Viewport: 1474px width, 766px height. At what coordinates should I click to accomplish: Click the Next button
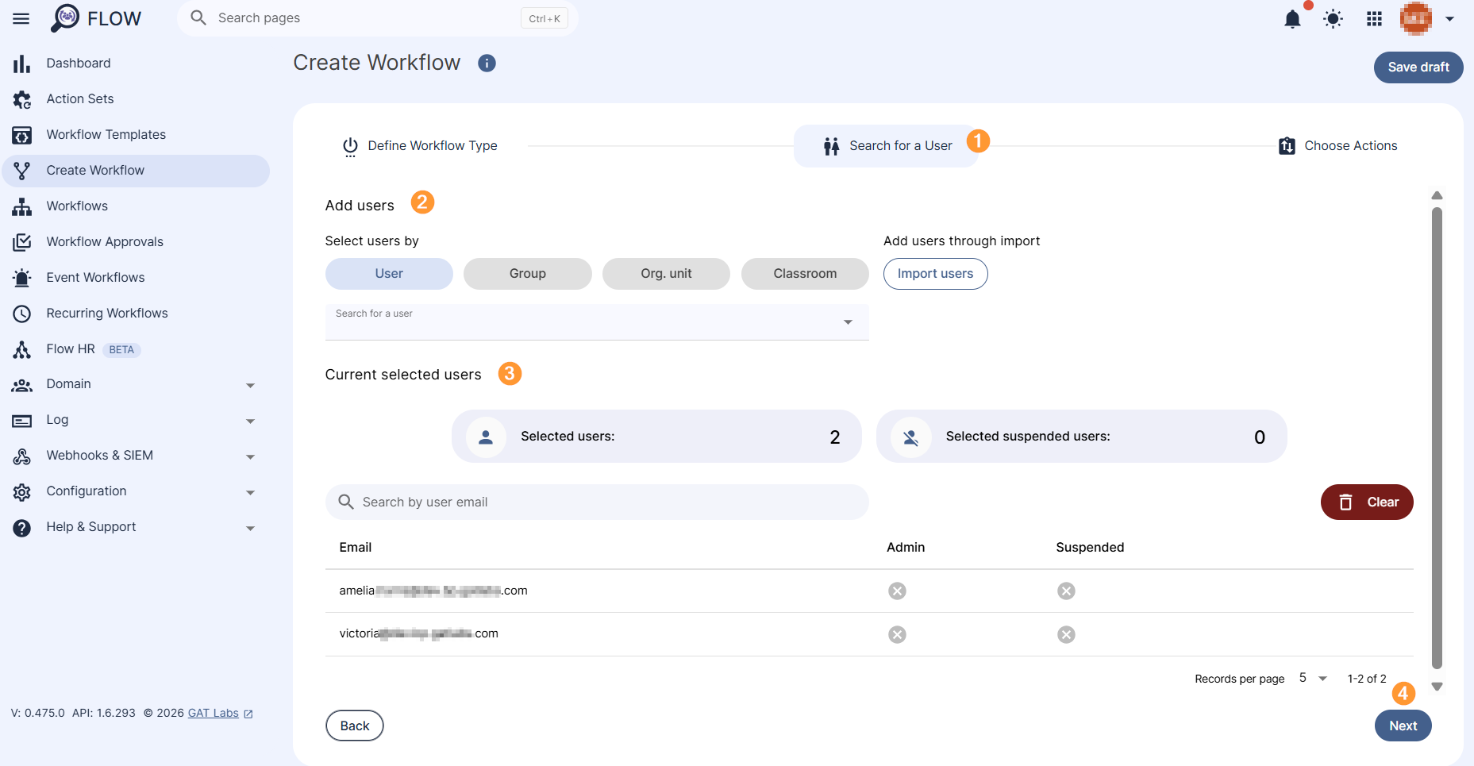coord(1403,726)
